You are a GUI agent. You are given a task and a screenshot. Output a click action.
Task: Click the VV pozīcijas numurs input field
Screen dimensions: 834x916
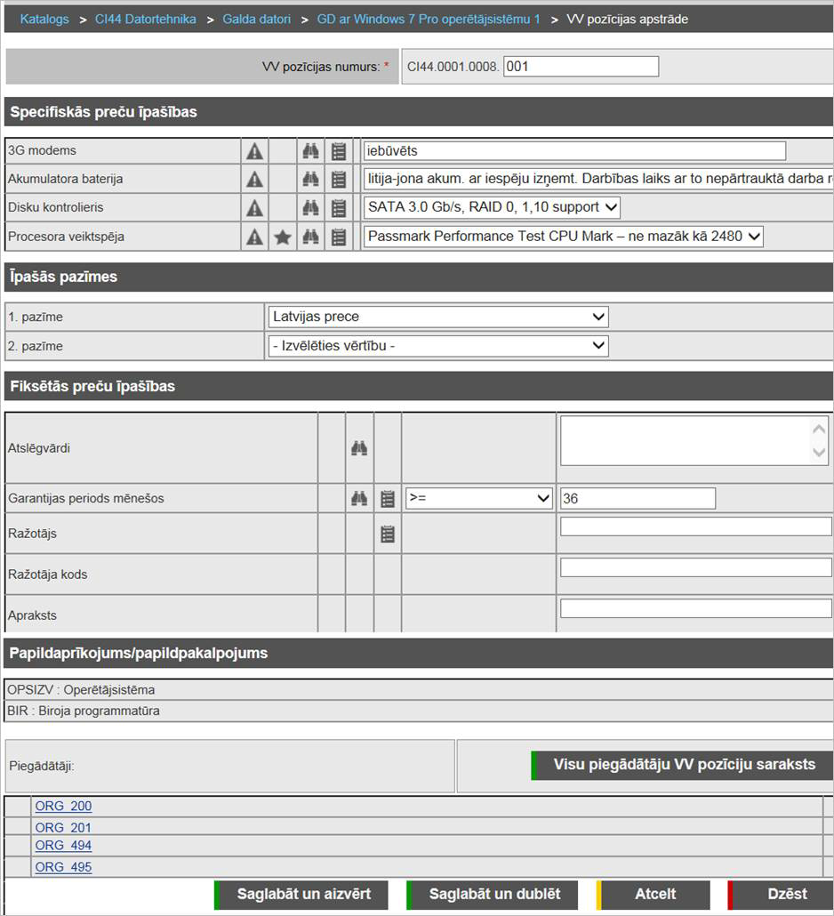pos(581,67)
